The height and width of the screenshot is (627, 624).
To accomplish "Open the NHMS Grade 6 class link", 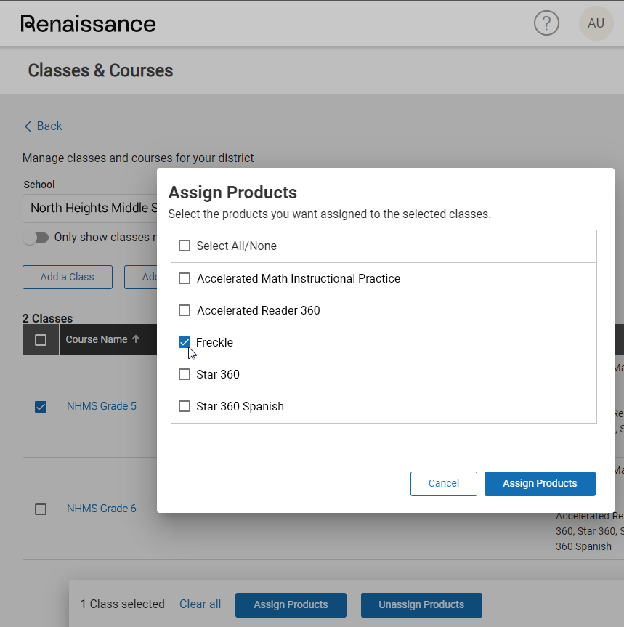I will point(102,509).
